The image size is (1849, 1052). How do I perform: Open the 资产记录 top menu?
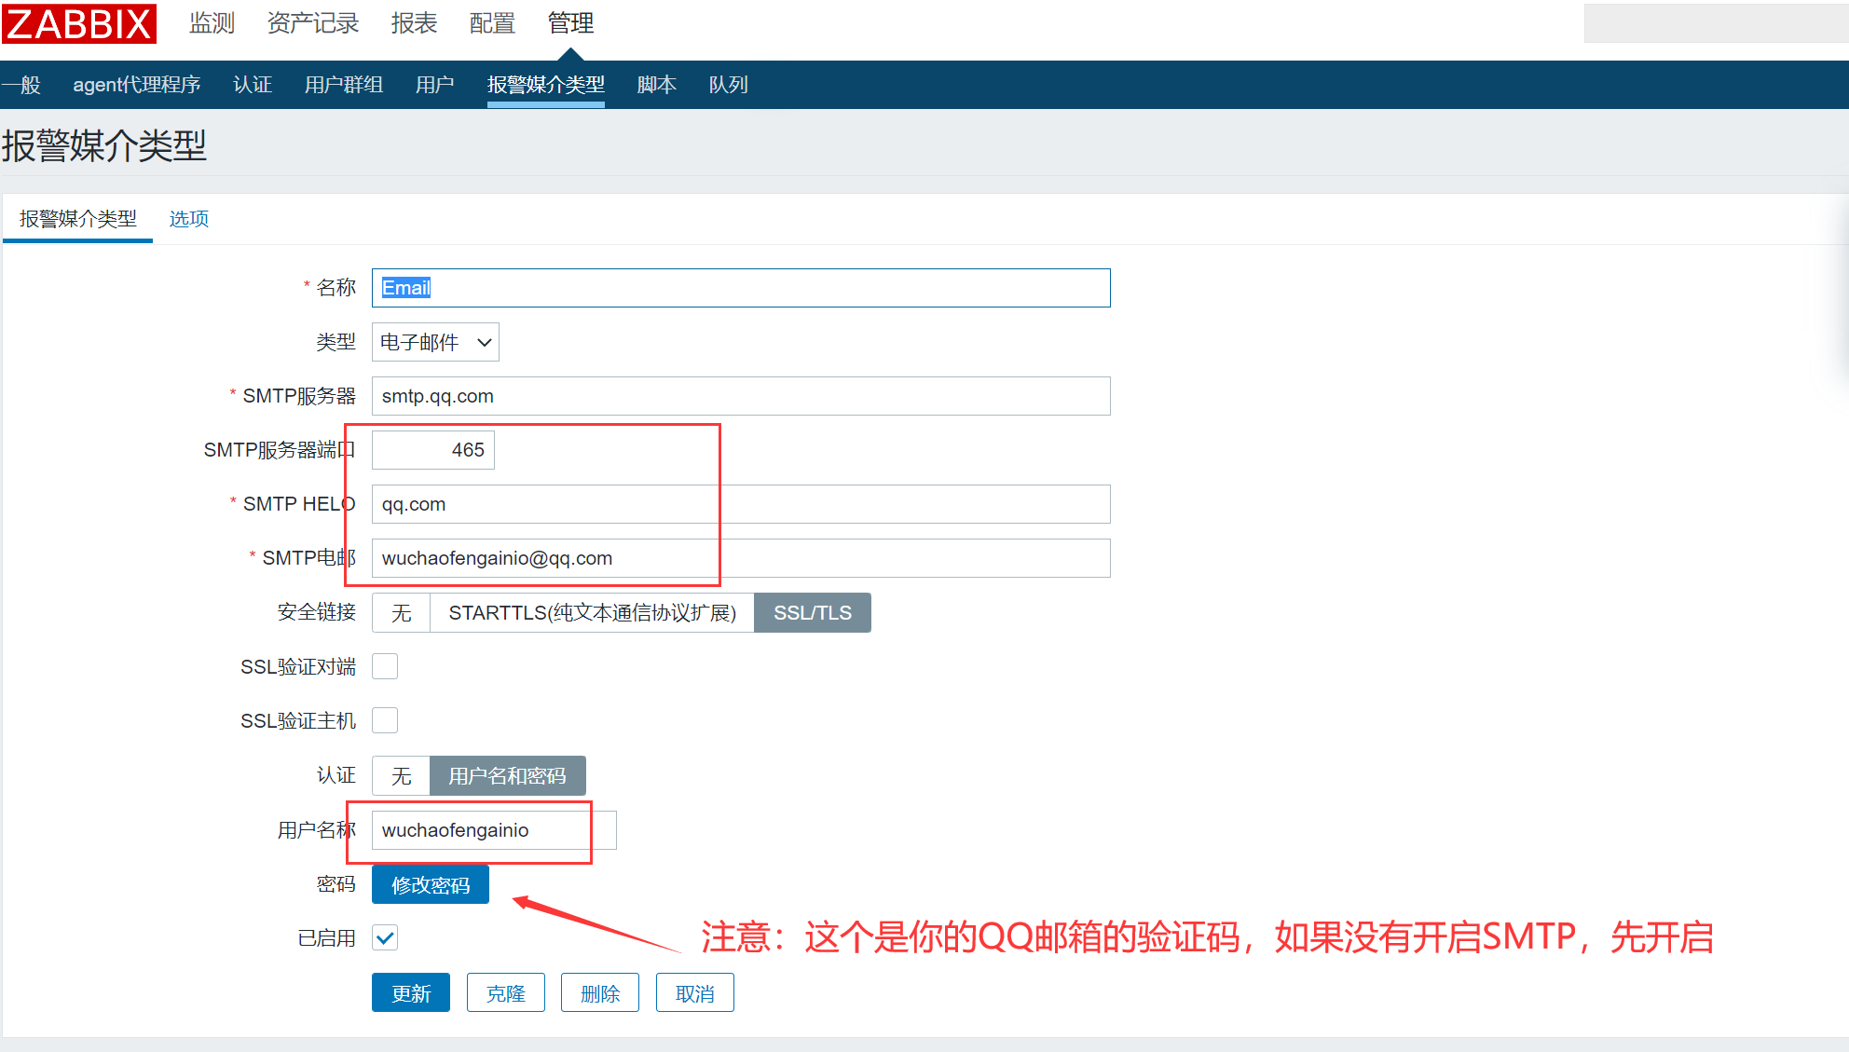[x=313, y=23]
